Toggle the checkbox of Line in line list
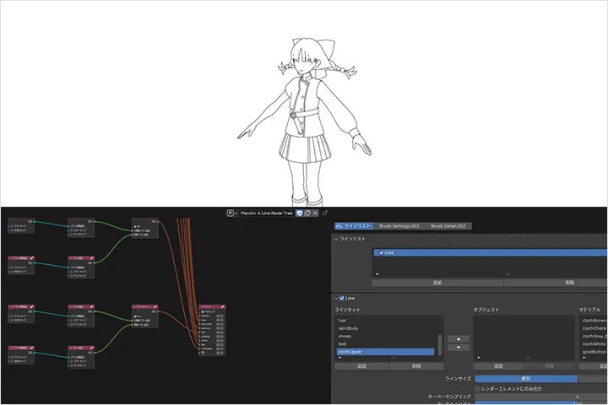Screen dimensions: 608x405 click(x=381, y=252)
